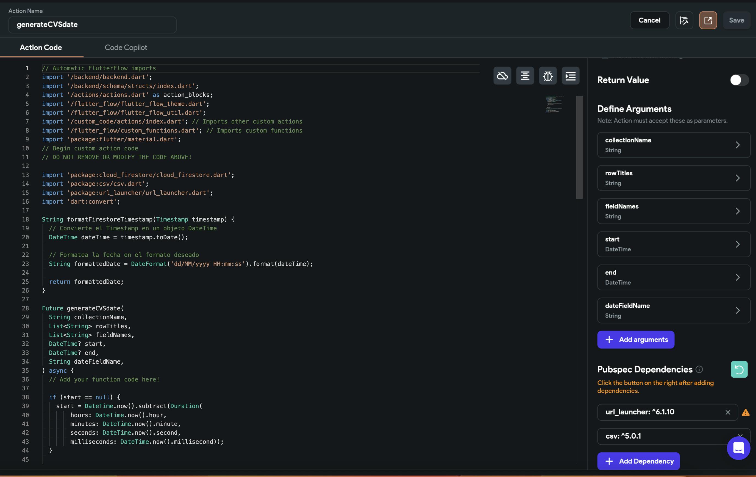The image size is (756, 477).
Task: Remove the url_launcher dependency with X
Action: [727, 413]
